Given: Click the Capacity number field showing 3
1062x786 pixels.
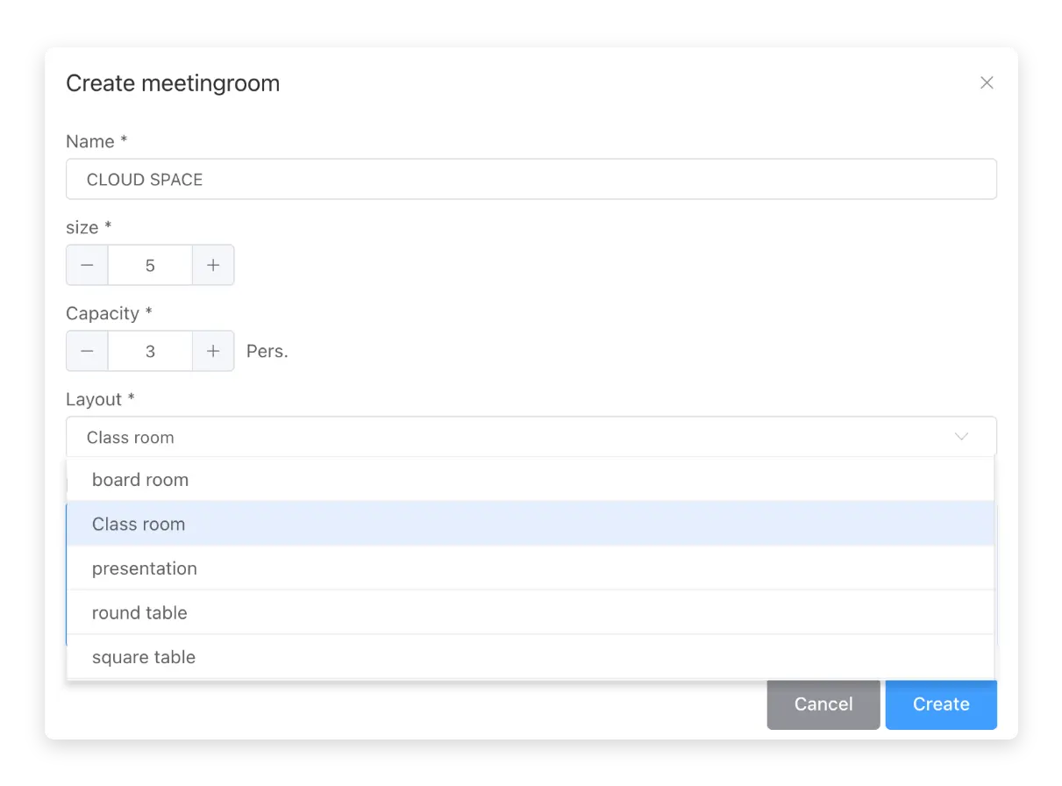Looking at the screenshot, I should [150, 351].
